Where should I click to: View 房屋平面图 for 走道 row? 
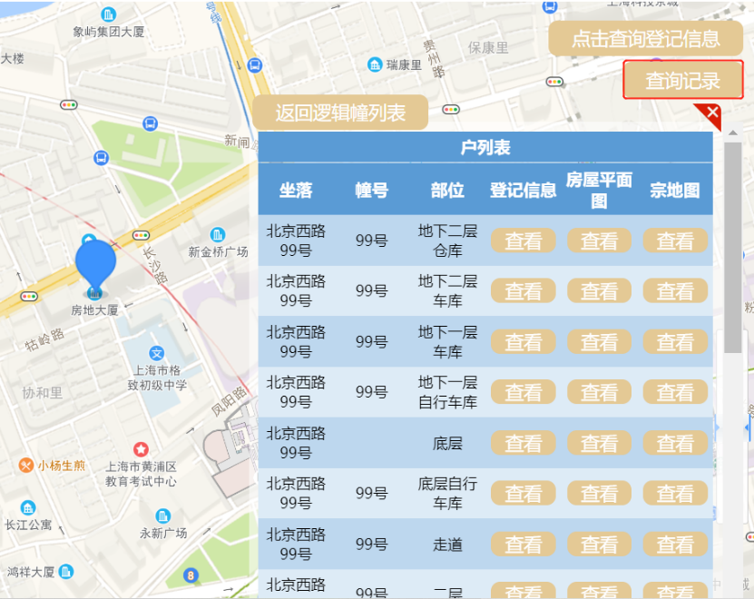(x=599, y=545)
